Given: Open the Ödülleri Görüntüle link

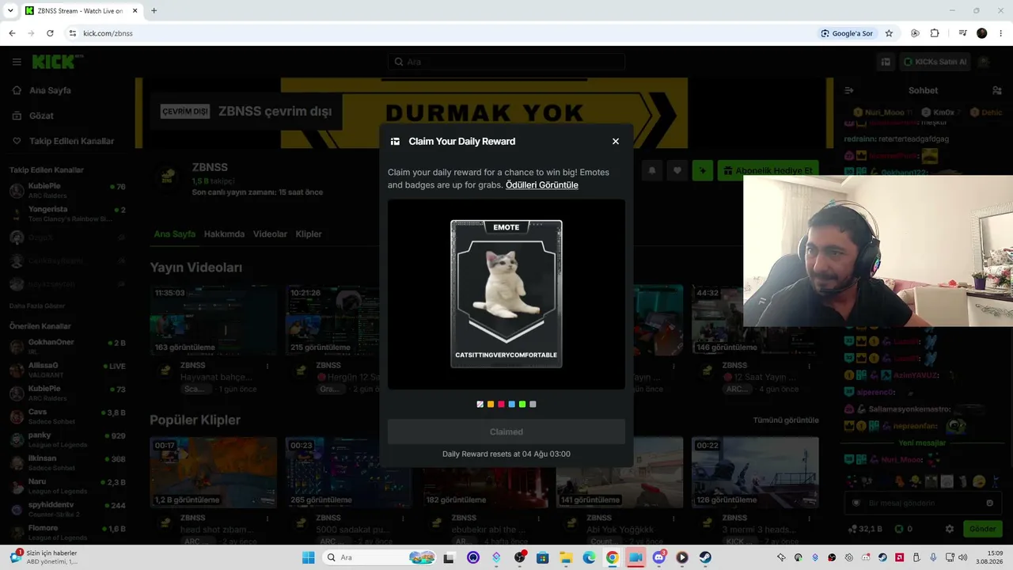Looking at the screenshot, I should click(542, 185).
